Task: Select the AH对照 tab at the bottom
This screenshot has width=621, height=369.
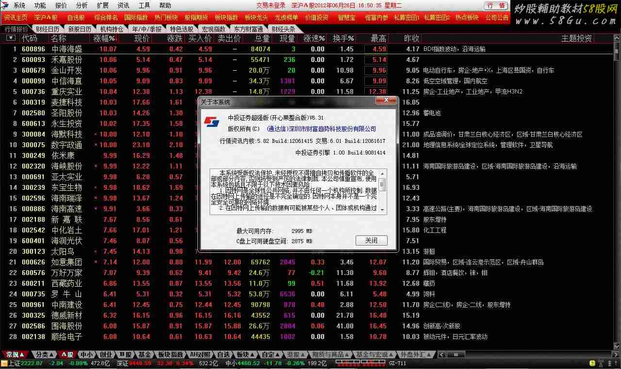Action: pyautogui.click(x=200, y=355)
